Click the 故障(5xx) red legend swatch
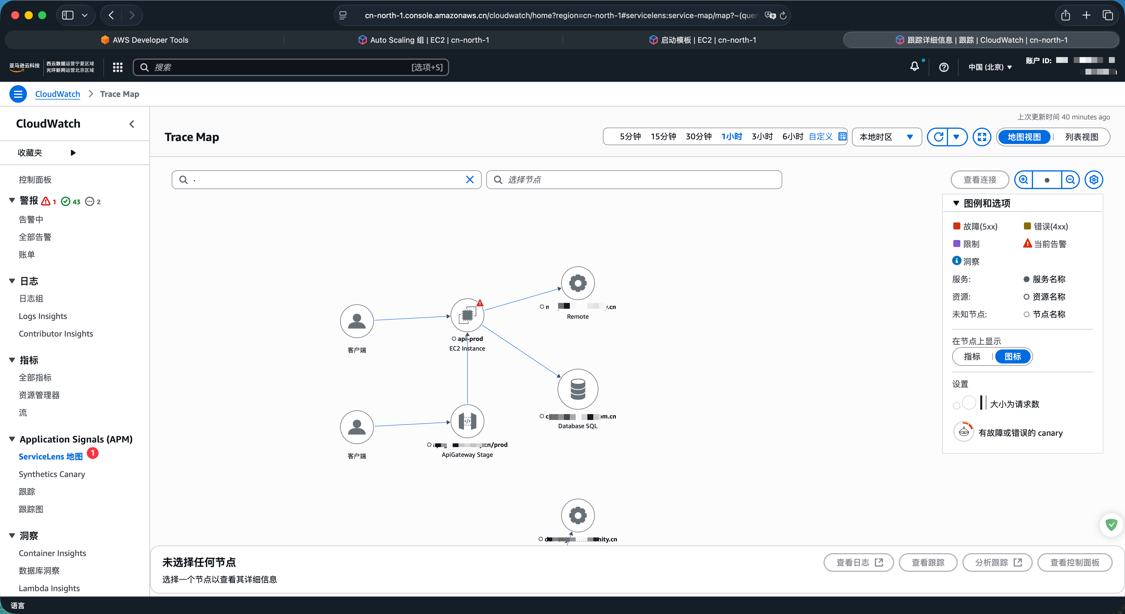 pyautogui.click(x=957, y=226)
